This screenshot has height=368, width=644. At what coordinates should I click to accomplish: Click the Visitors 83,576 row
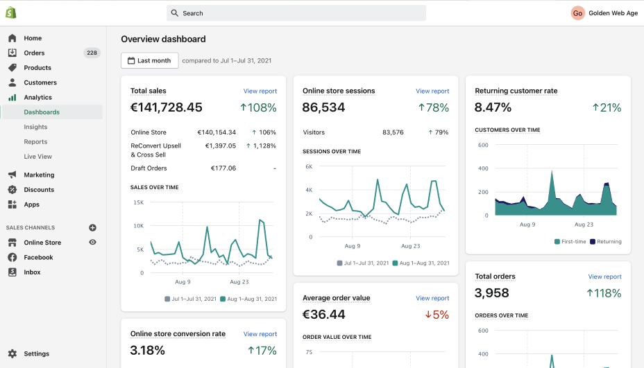tap(376, 132)
